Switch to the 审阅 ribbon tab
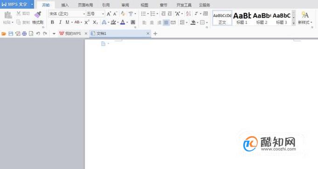Viewport: 318px width, 169px height. [125, 5]
